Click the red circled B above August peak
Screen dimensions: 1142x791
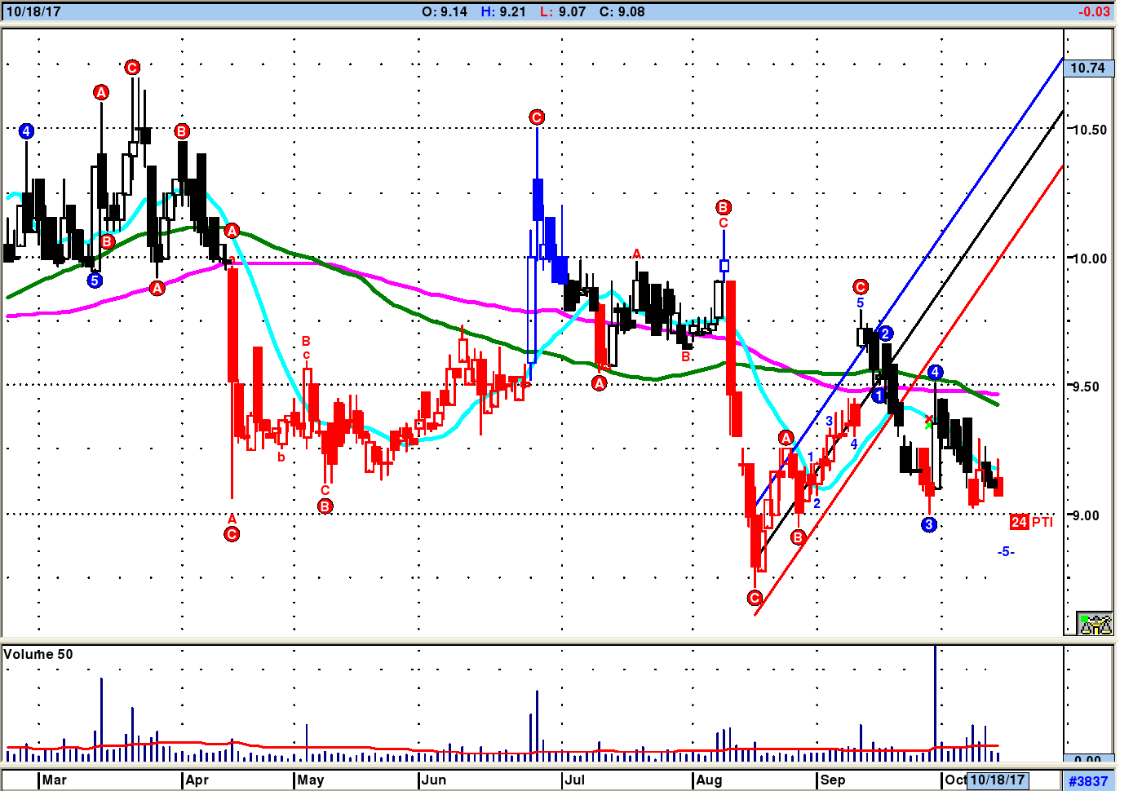pyautogui.click(x=724, y=206)
